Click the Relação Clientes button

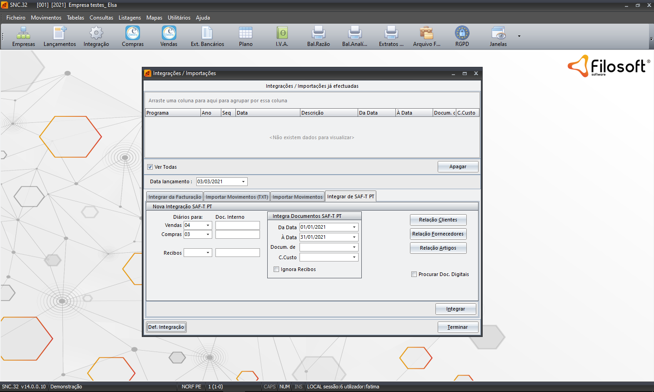coord(438,220)
